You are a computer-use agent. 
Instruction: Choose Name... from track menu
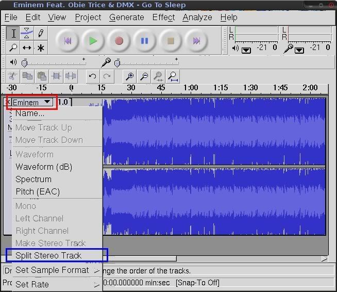coord(58,113)
